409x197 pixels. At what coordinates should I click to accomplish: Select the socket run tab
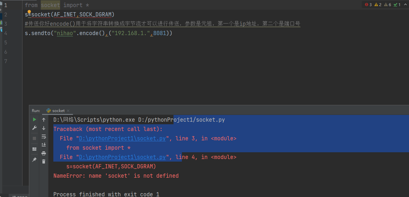pos(56,110)
